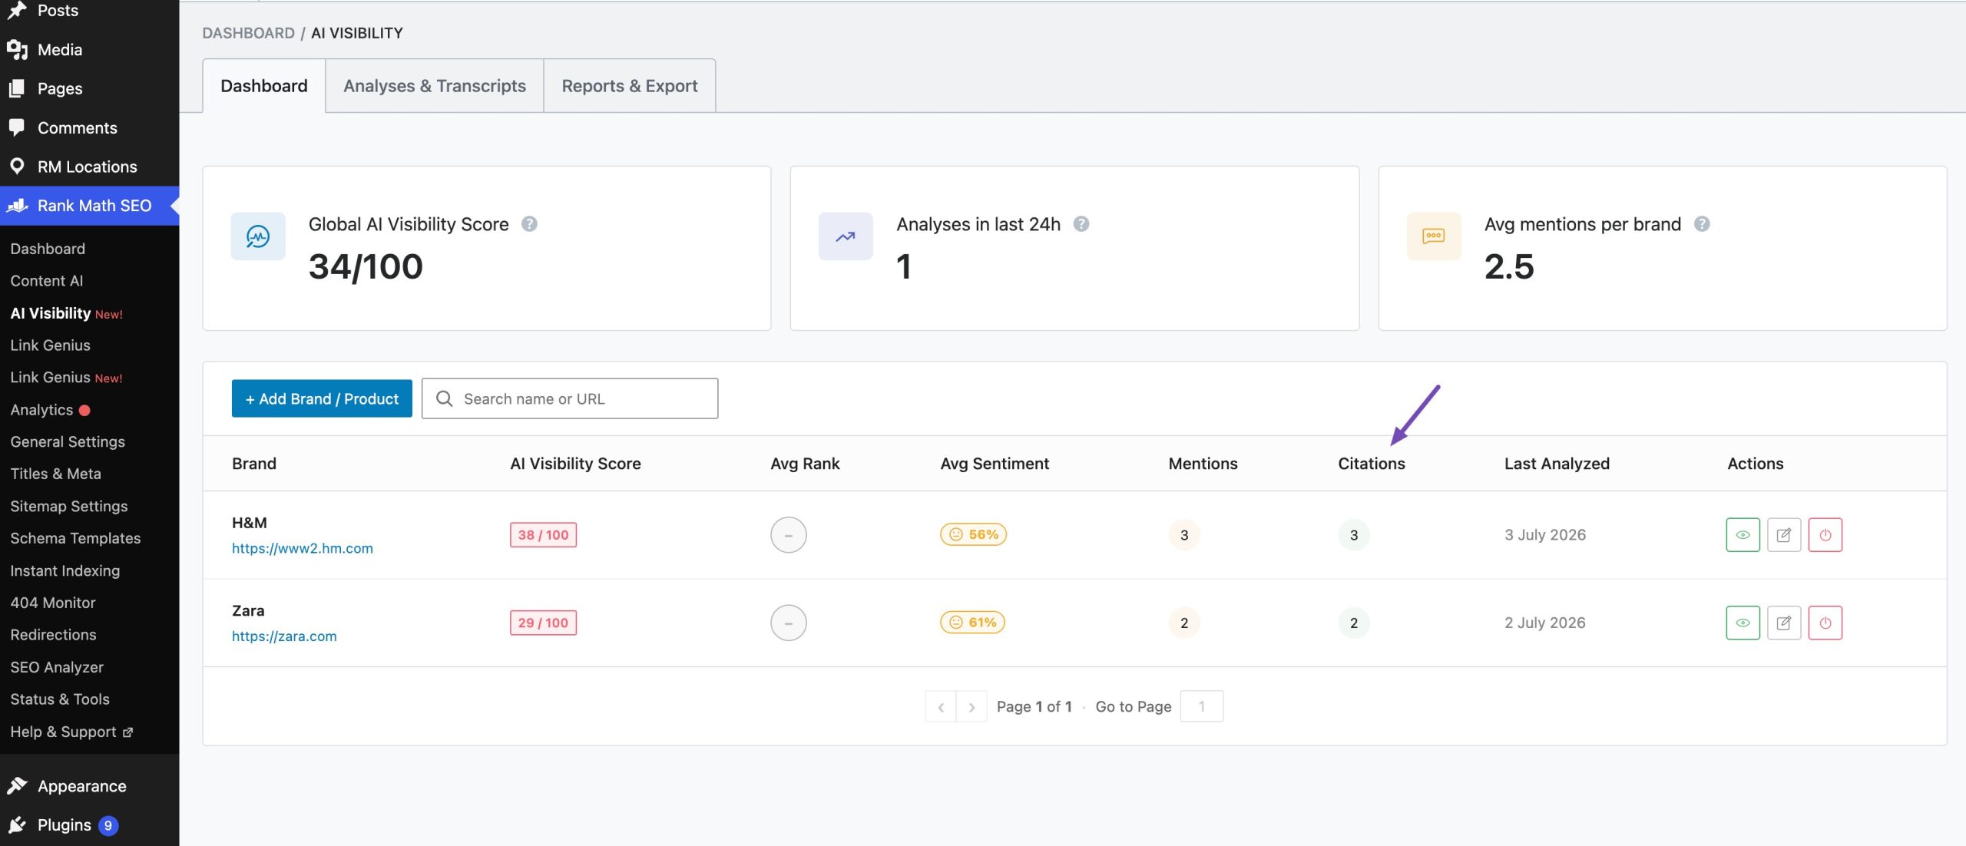The height and width of the screenshot is (846, 1966).
Task: Click the Citations column header
Action: pyautogui.click(x=1372, y=464)
